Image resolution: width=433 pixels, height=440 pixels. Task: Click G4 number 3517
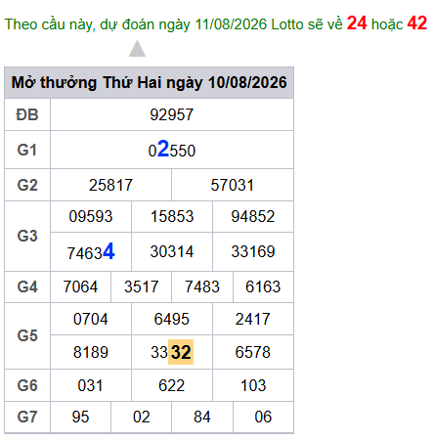coord(141,286)
